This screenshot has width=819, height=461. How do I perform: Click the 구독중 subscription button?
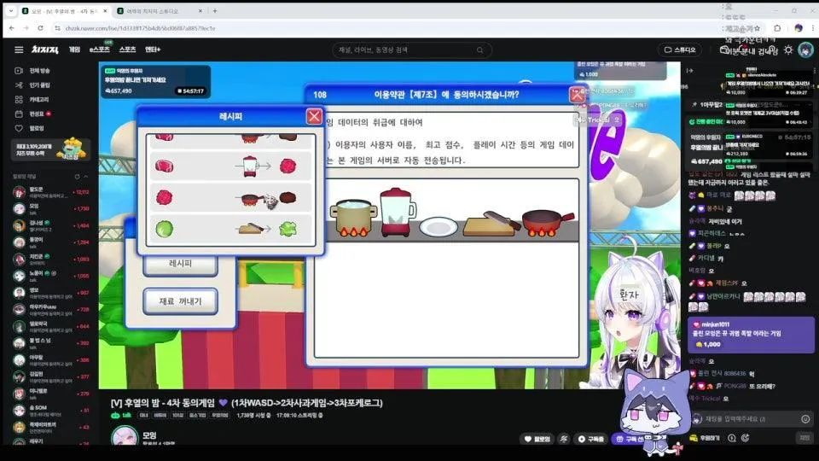[x=590, y=439]
